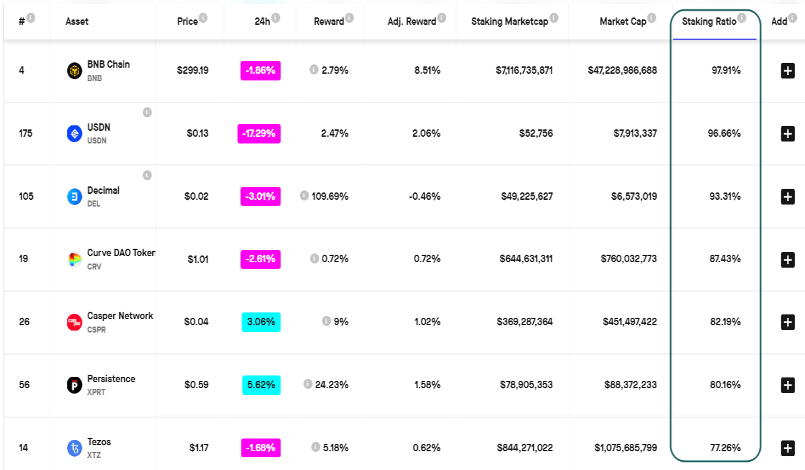Click info icon beside Staking Ratio header
Image resolution: width=805 pixels, height=470 pixels.
(741, 17)
